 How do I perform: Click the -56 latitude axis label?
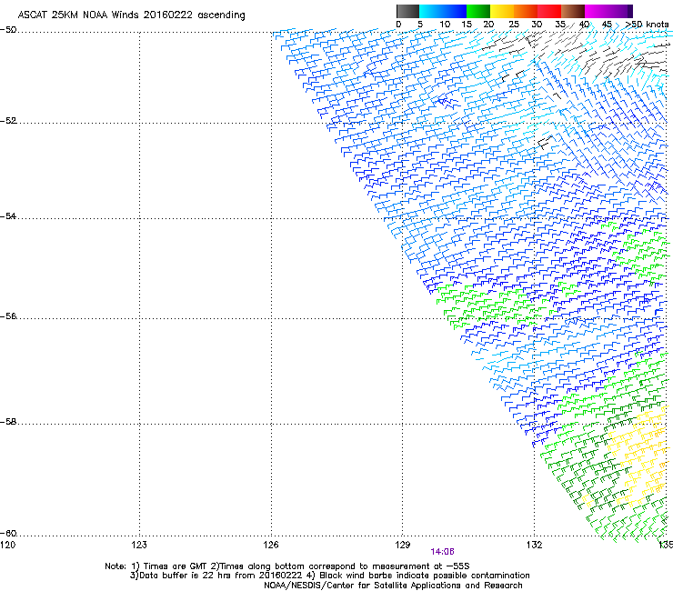(8, 316)
